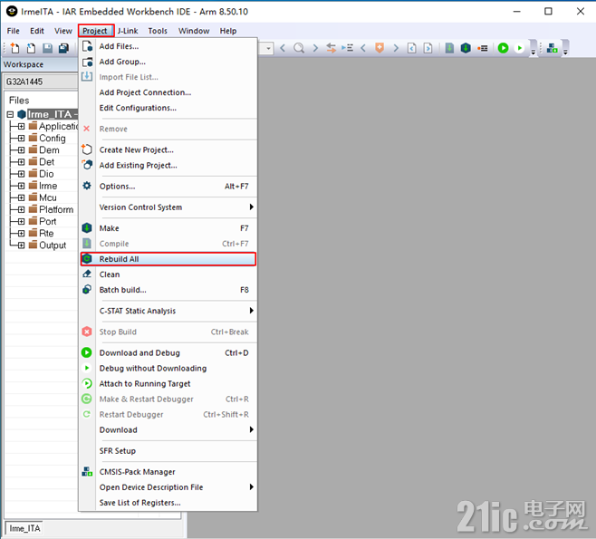This screenshot has height=539, width=596.
Task: Click the Next Bookmark arrow in toolbar
Action: 396,48
